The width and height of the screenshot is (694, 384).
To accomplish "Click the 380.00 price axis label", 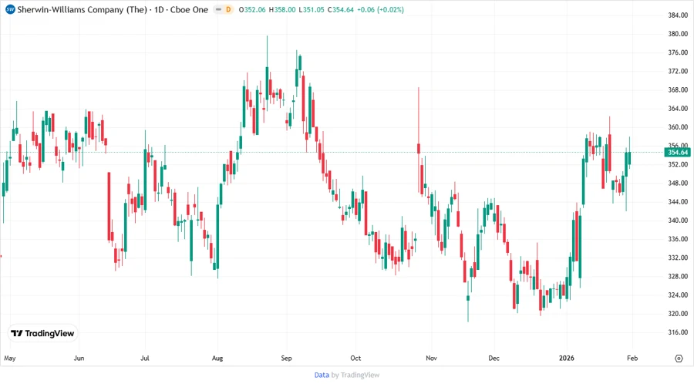I will pos(678,34).
